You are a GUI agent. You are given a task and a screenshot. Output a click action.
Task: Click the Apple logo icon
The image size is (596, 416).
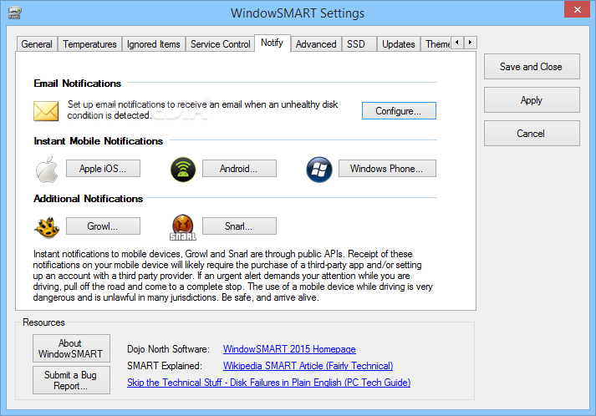(x=47, y=170)
